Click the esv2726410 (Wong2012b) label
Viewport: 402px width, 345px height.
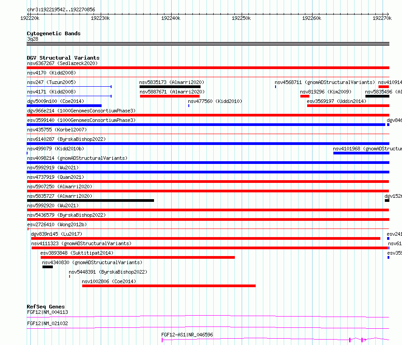pos(57,224)
